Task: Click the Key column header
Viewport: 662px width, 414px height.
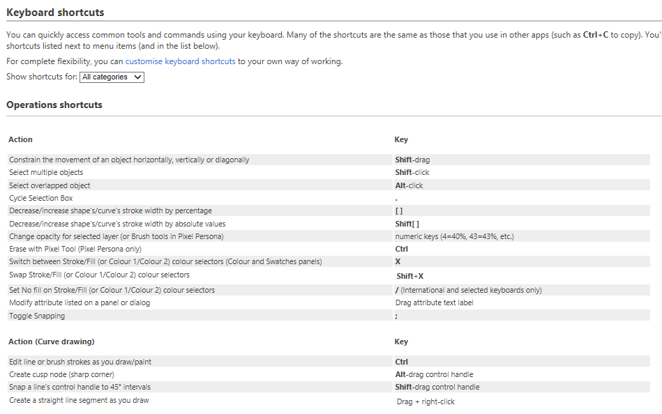Action: click(x=401, y=139)
